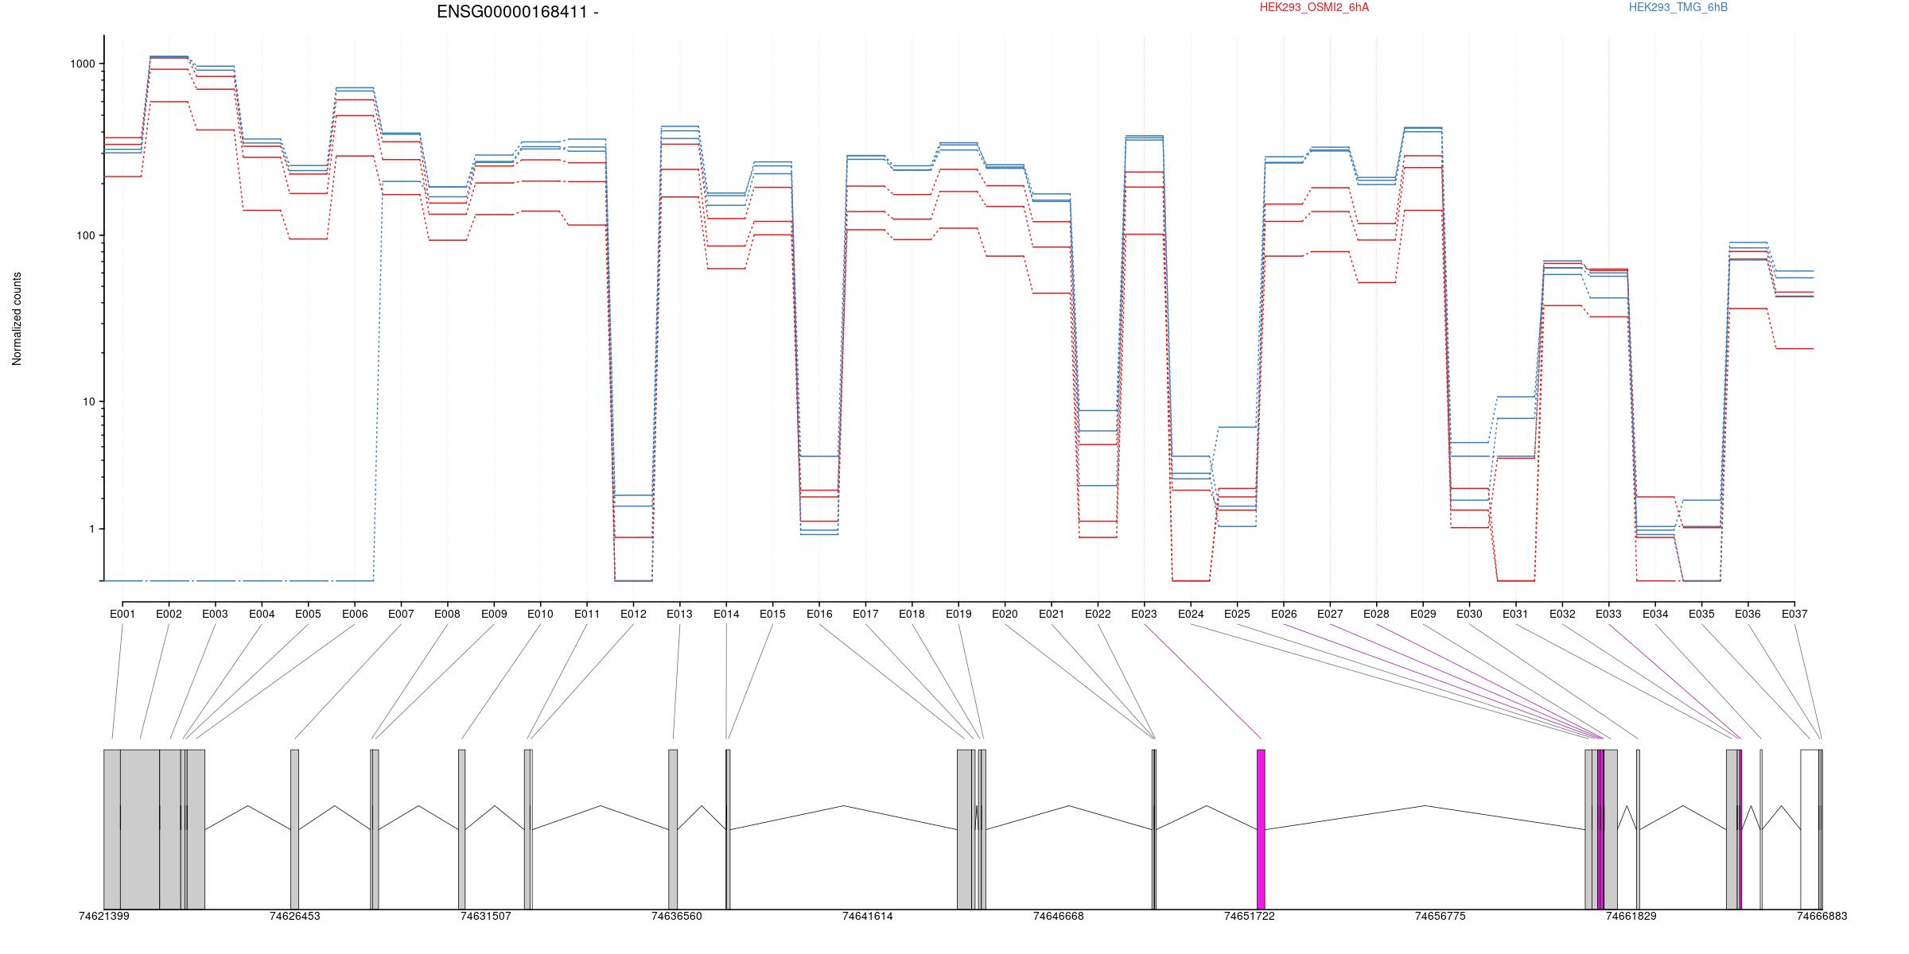This screenshot has width=1909, height=954.
Task: Select the white unfilled exon box above 74666883
Action: pos(1810,829)
